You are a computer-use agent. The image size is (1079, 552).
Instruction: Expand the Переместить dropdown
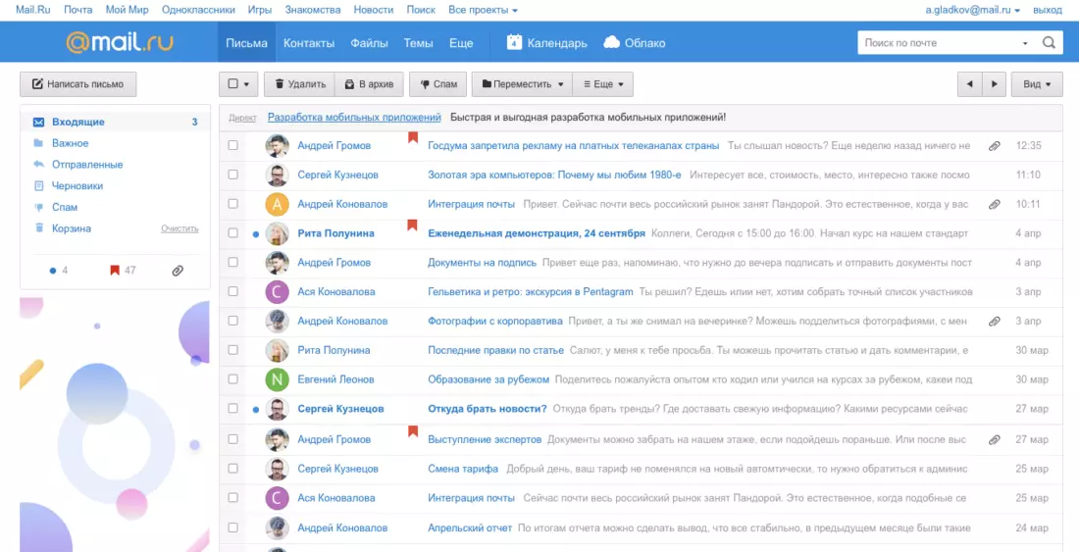click(522, 84)
